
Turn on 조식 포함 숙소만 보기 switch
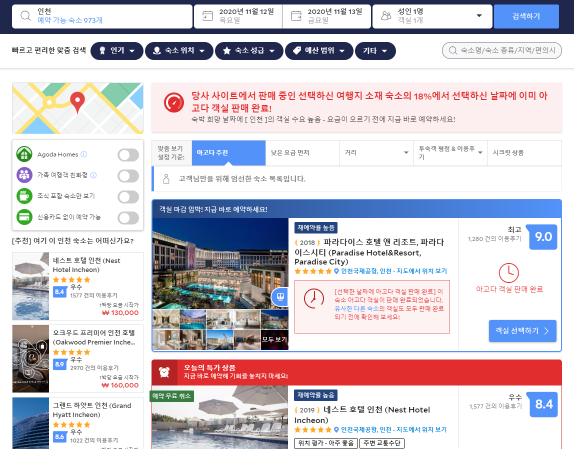pyautogui.click(x=128, y=196)
